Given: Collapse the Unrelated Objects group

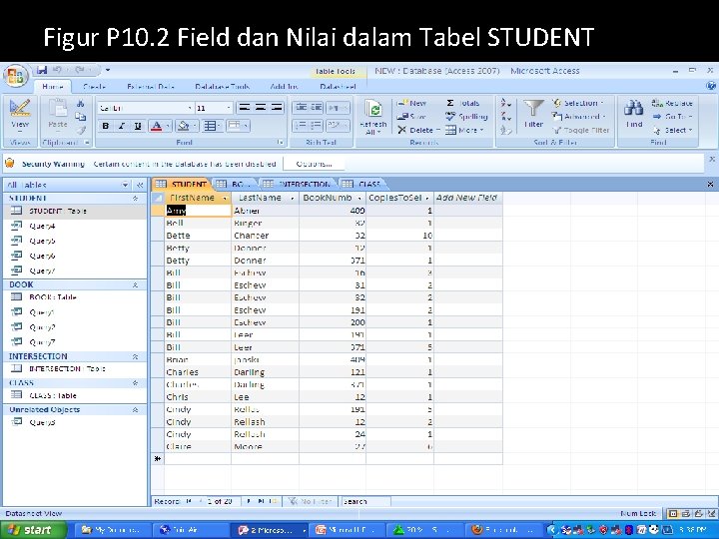Looking at the screenshot, I should [x=135, y=410].
